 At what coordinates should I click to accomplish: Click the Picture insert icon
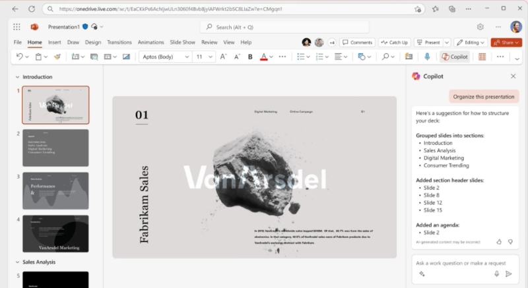click(x=126, y=57)
